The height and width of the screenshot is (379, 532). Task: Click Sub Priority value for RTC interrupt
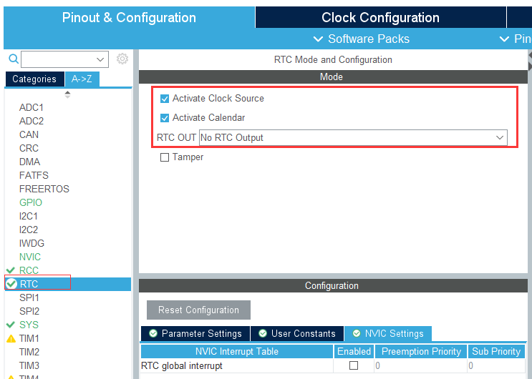pos(496,365)
